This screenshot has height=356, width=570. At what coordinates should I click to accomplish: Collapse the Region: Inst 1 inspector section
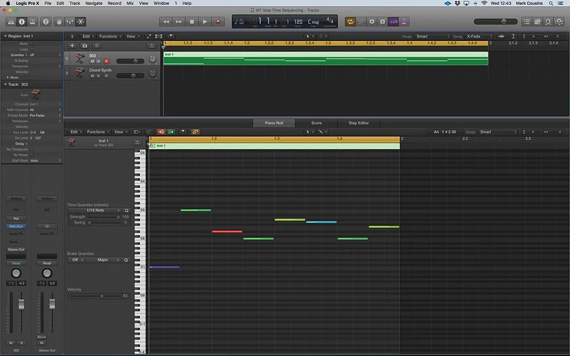[5, 36]
